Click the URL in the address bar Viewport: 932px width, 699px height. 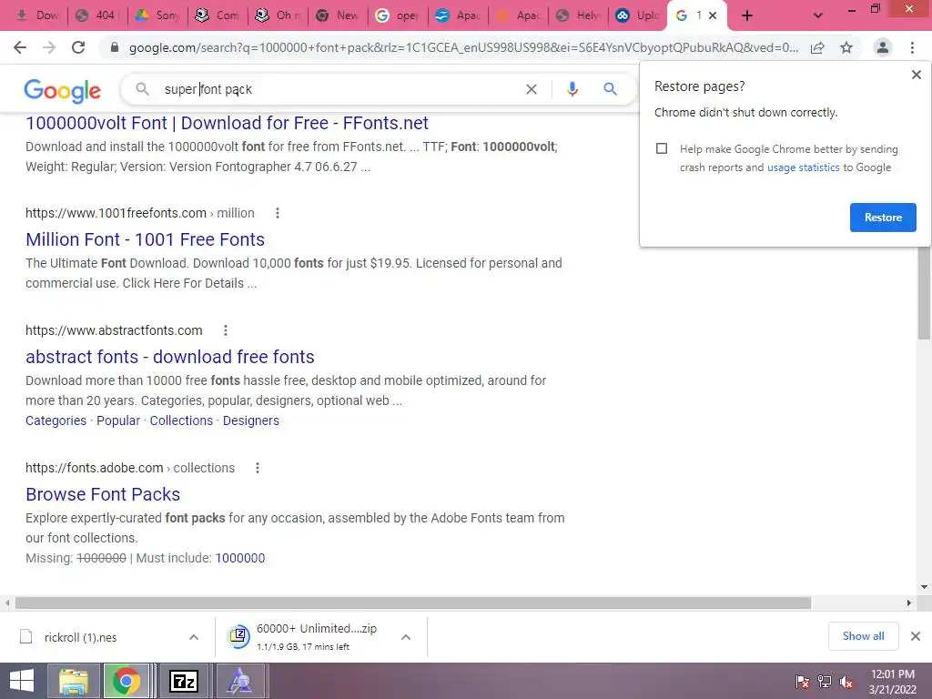(463, 47)
